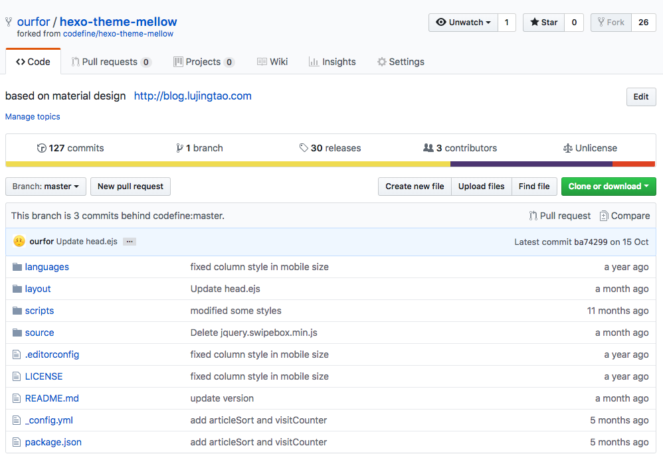Screen dimensions: 663x458
Task: Open the Settings tab
Action: click(401, 62)
